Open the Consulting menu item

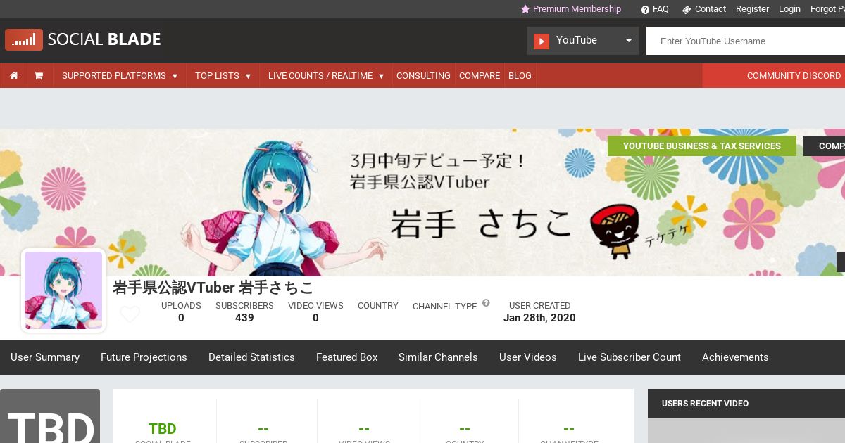coord(423,76)
